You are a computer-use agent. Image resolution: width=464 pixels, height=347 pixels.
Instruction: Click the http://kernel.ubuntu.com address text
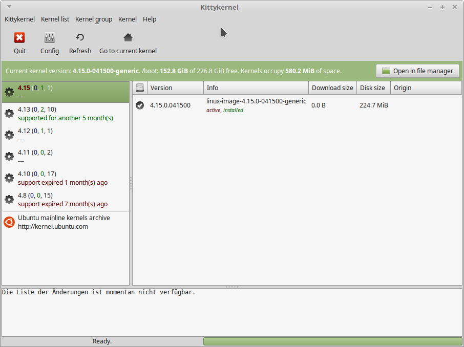[x=53, y=227]
